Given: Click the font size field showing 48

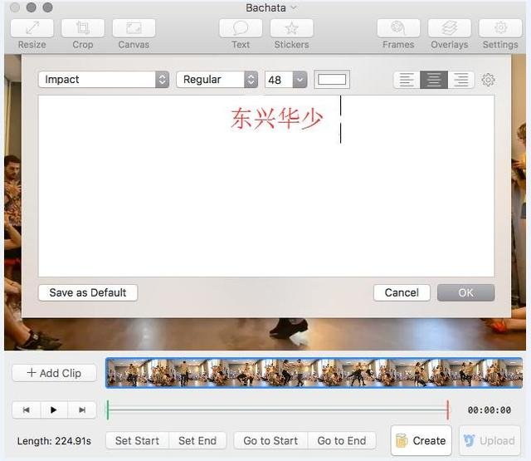Looking at the screenshot, I should coord(279,80).
